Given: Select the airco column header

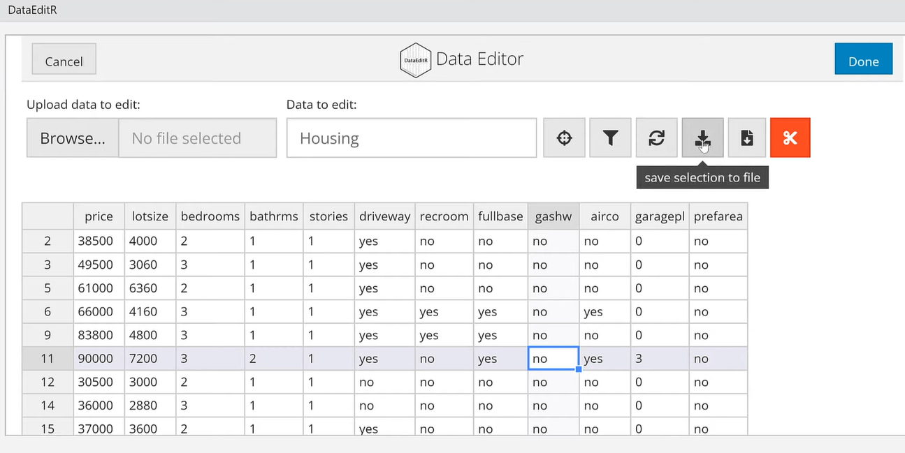Looking at the screenshot, I should coord(605,216).
